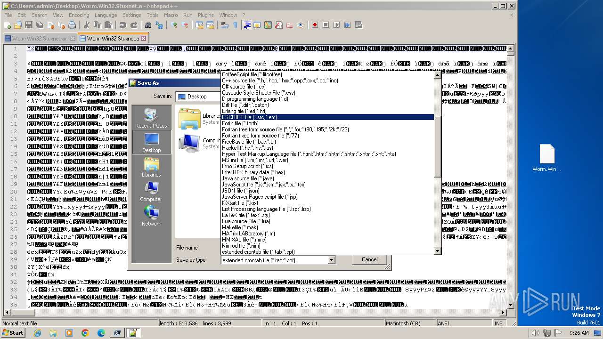This screenshot has height=339, width=603.
Task: Toggle synchronized horizontal scrolling icon
Action: 210,25
